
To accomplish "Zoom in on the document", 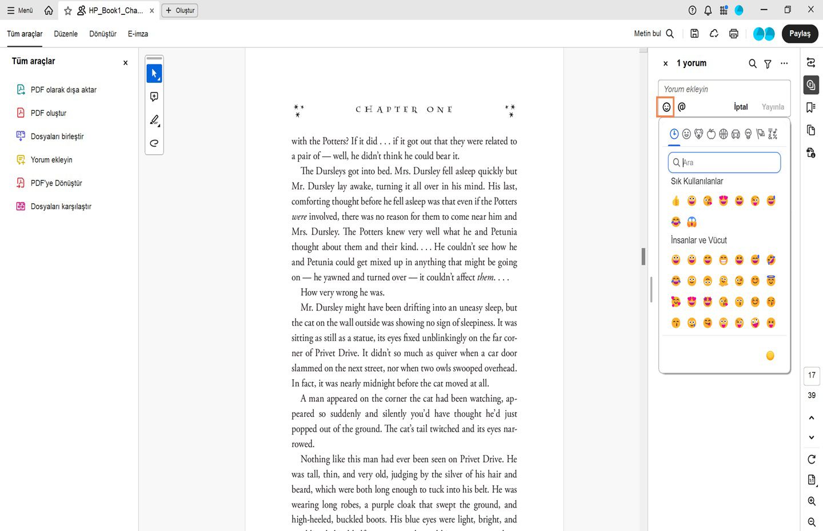I will coord(812,501).
